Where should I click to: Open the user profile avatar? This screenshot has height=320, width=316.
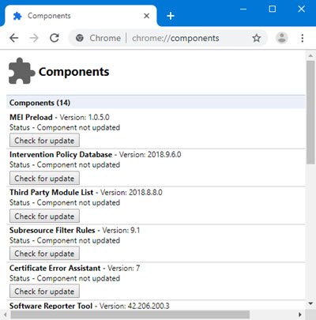coord(282,38)
